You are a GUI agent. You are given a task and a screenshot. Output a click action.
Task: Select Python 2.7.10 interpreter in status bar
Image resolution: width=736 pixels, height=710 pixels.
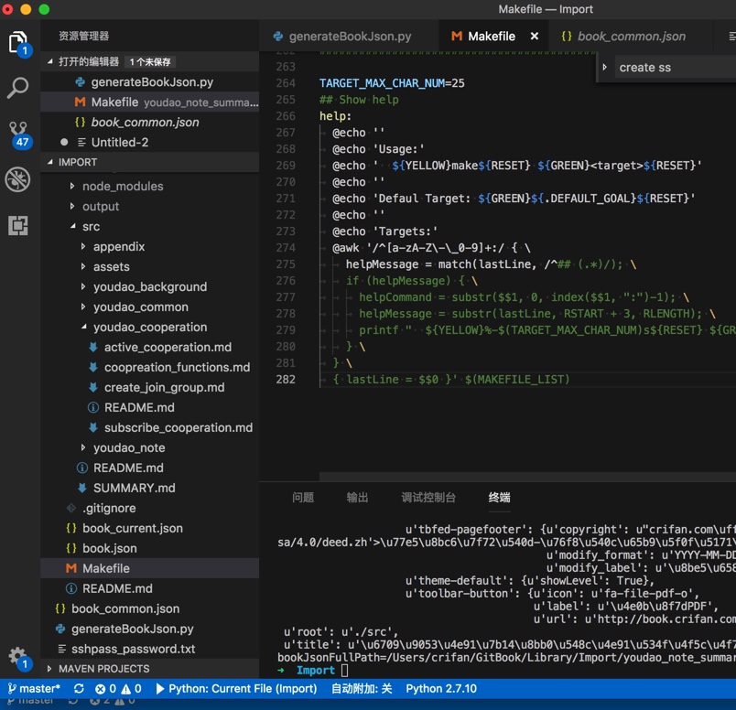point(441,689)
